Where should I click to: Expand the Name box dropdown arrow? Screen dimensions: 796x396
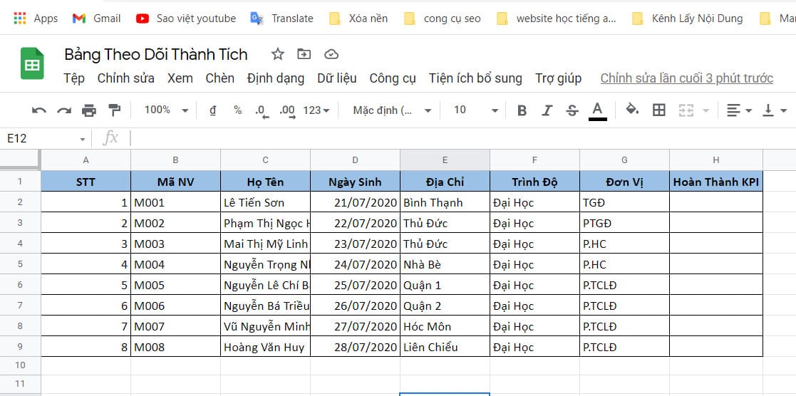point(82,139)
